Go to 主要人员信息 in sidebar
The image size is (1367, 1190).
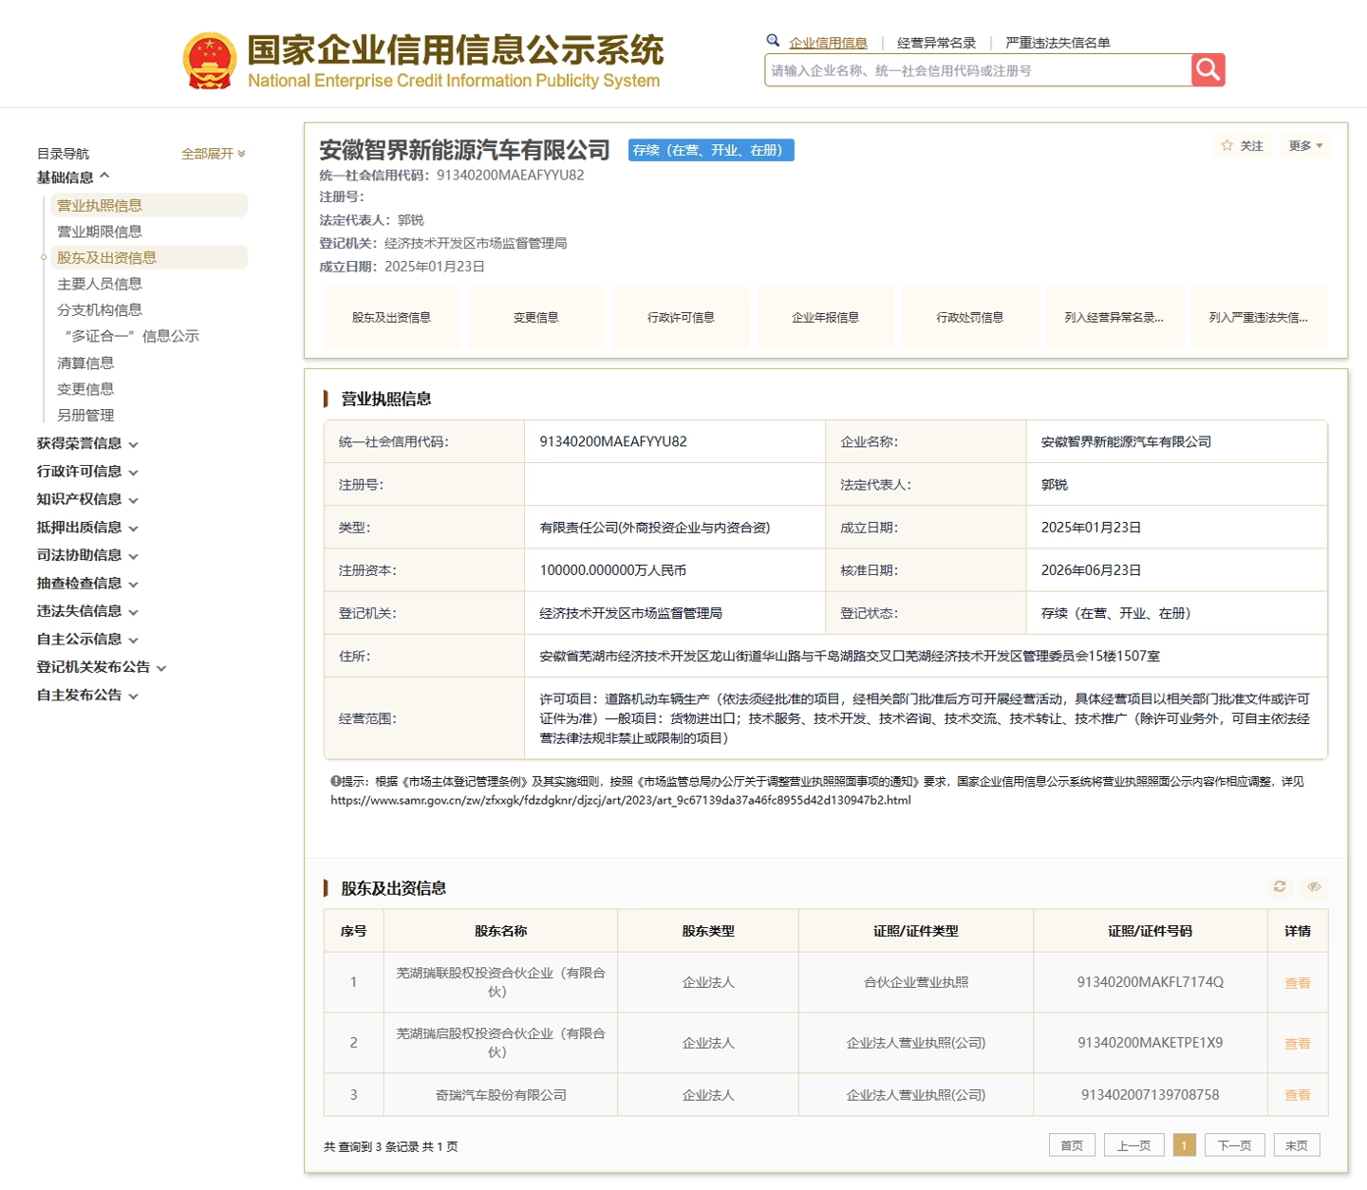(100, 284)
